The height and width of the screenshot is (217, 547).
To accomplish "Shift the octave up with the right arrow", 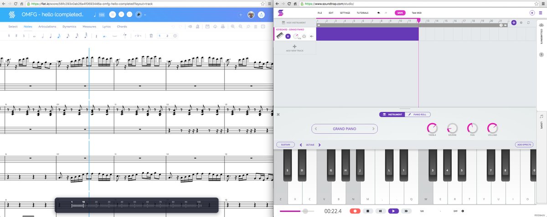I will coord(320,145).
